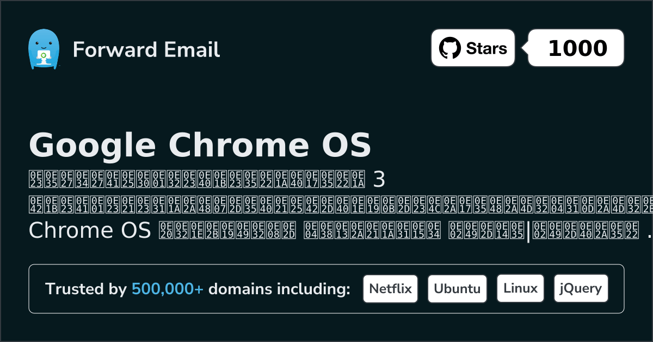Click the first glyph box of the first description line
653x342 pixels.
[33, 178]
